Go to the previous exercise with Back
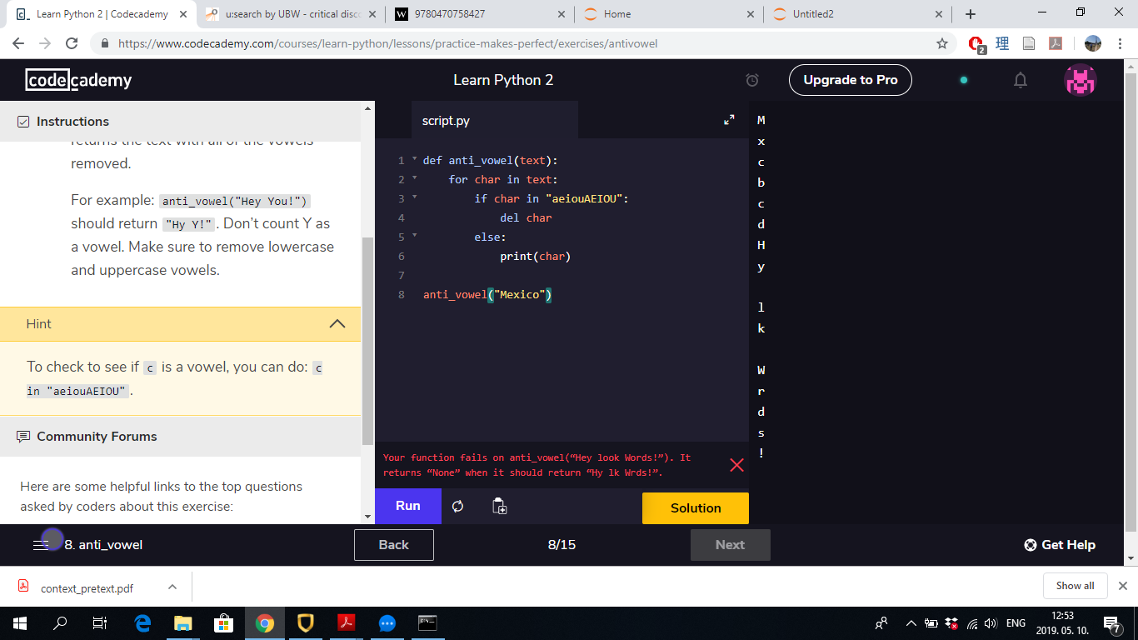The image size is (1138, 640). click(x=394, y=545)
